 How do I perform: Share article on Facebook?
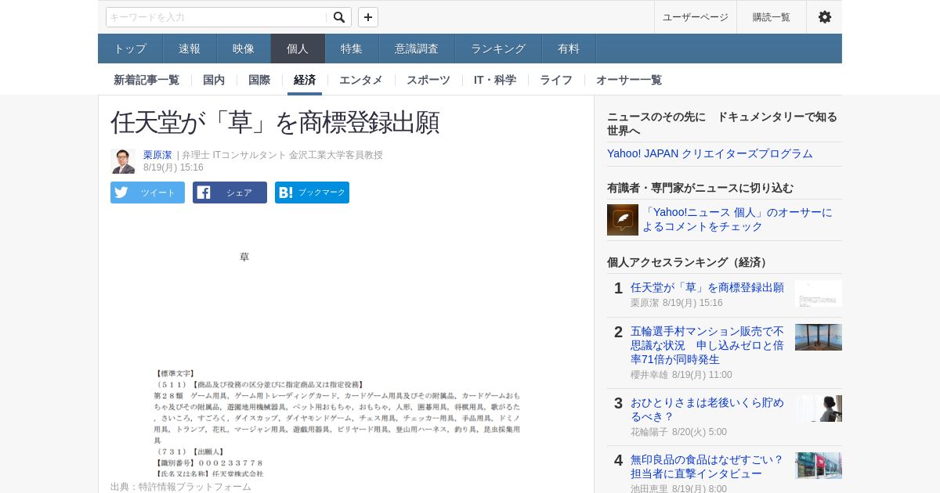pos(230,193)
